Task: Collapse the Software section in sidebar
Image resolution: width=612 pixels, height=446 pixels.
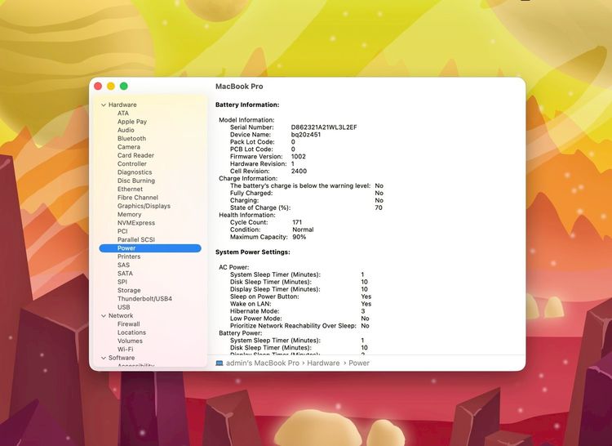Action: tap(104, 358)
